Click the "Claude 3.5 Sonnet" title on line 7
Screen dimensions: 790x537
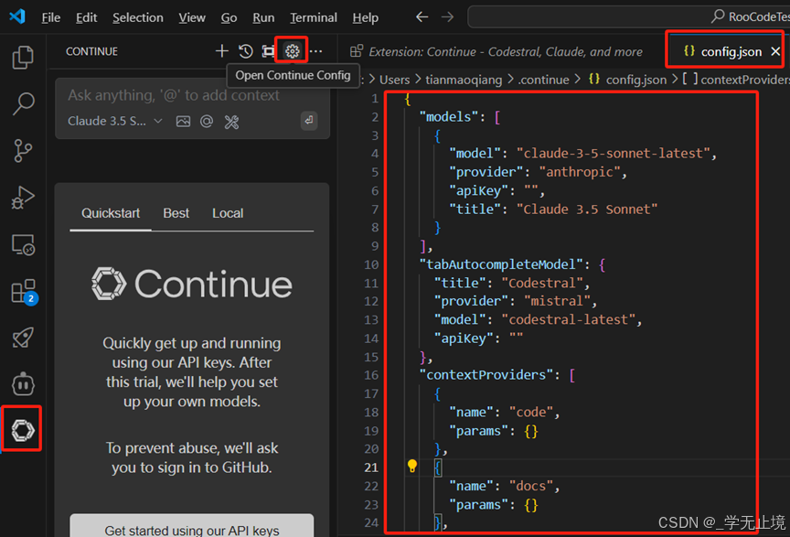pos(587,209)
